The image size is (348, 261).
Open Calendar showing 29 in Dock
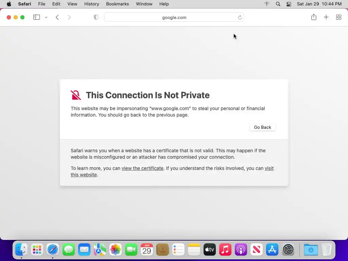coord(147,249)
